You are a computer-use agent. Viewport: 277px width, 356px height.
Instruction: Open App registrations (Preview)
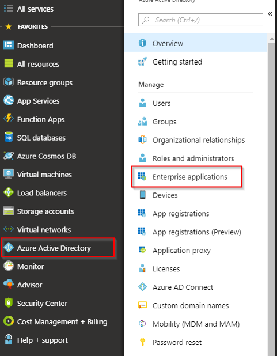click(x=196, y=232)
